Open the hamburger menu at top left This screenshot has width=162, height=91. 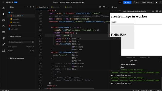pyautogui.click(x=3, y=2)
